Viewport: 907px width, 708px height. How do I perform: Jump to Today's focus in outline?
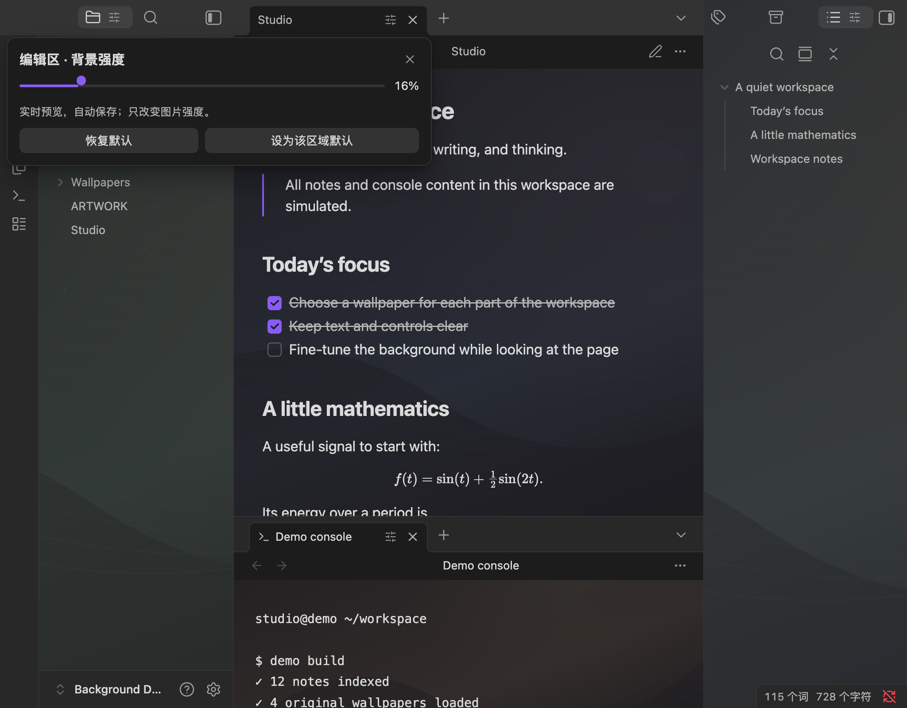tap(787, 111)
